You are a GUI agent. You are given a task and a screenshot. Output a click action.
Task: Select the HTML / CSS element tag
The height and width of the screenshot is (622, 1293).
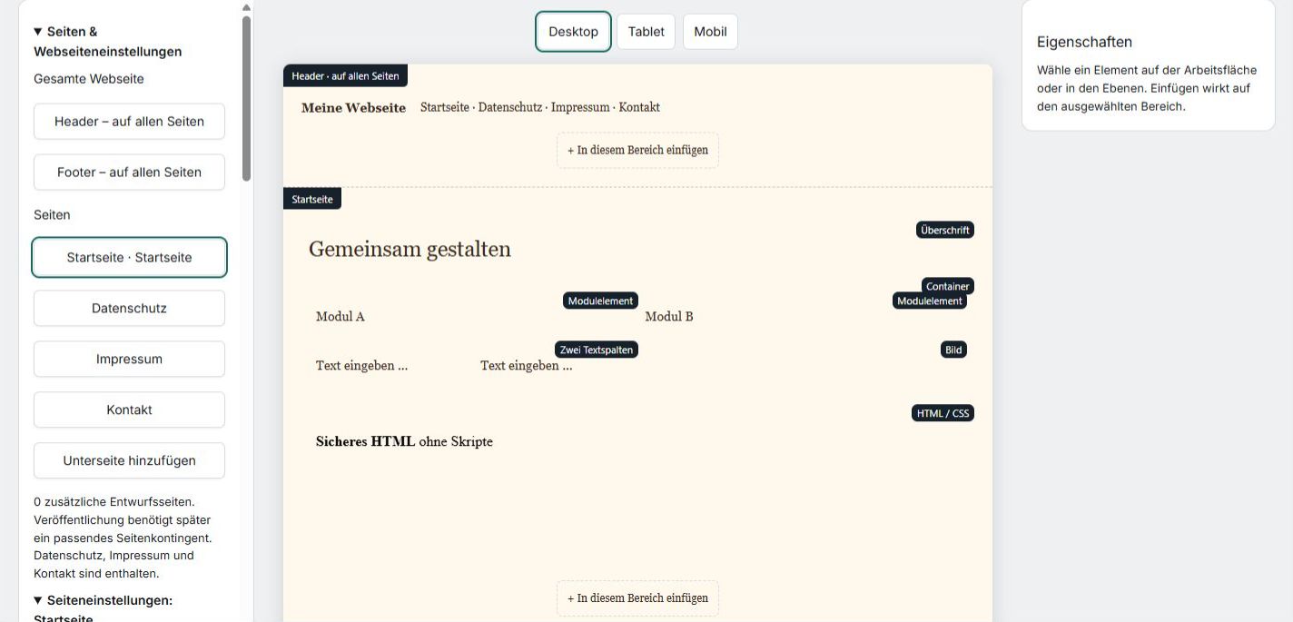(x=943, y=413)
